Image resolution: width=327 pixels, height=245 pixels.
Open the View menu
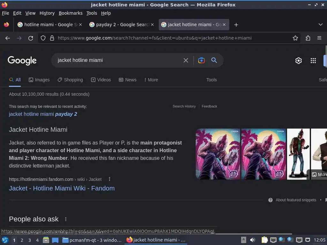click(x=30, y=13)
